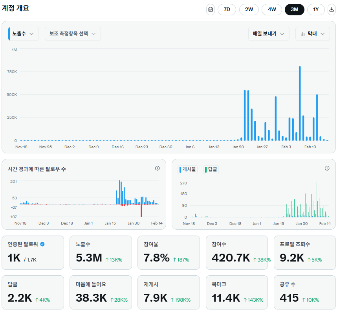Click the verified badge icon

coord(42,244)
